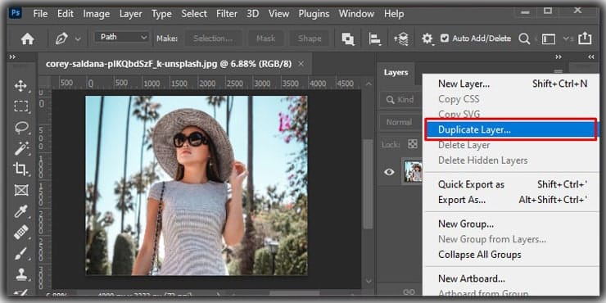606x303 pixels.
Task: Open the 3D menu
Action: click(252, 14)
